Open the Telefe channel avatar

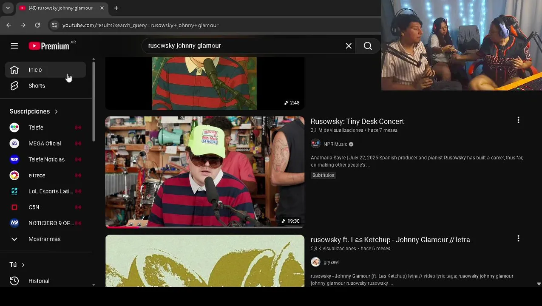14,127
